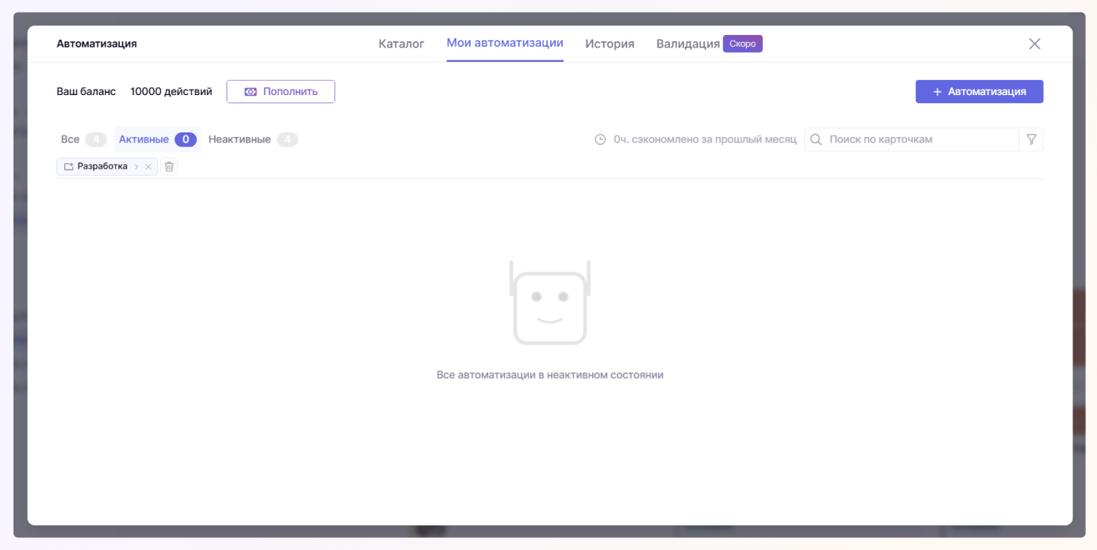Click the trash icon beside the Разработка chip
The width and height of the screenshot is (1097, 550).
[x=169, y=166]
